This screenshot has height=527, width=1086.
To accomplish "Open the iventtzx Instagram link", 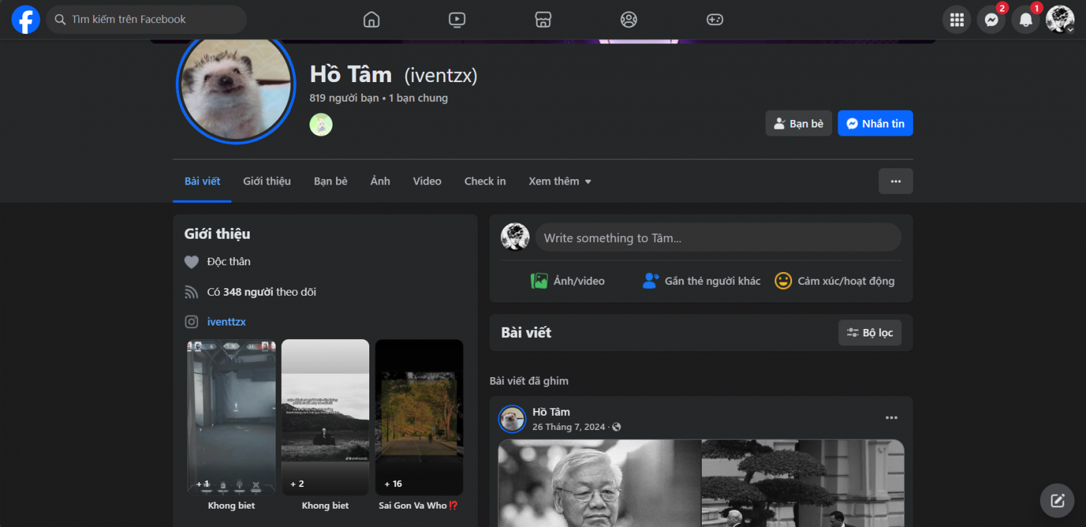I will [x=226, y=321].
